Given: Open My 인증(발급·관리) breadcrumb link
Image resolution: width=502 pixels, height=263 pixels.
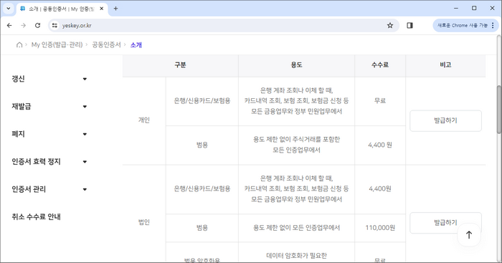Looking at the screenshot, I should pos(57,45).
